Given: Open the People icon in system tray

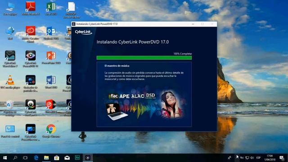Looking at the screenshot, I should (229, 158).
